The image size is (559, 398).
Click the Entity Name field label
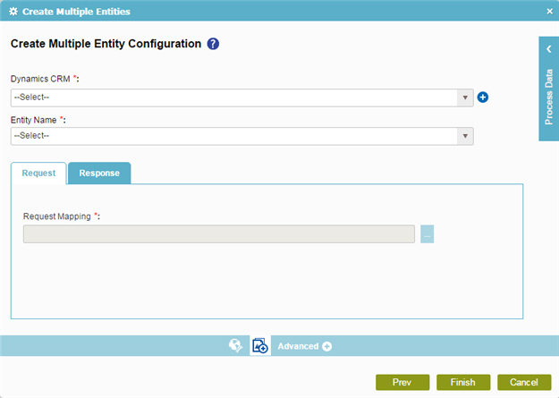pos(38,120)
